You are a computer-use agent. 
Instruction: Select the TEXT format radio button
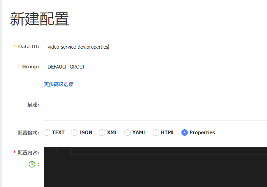[47, 132]
